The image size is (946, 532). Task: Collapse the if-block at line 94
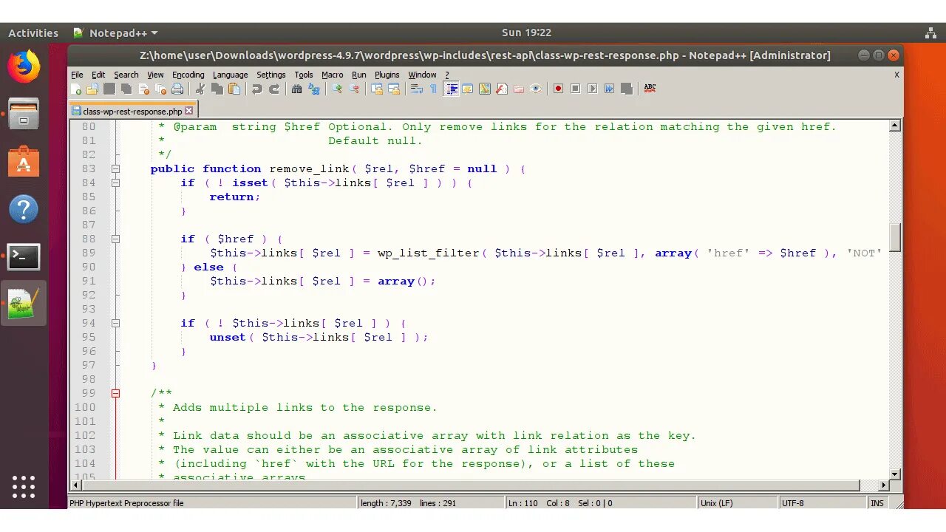coord(115,323)
